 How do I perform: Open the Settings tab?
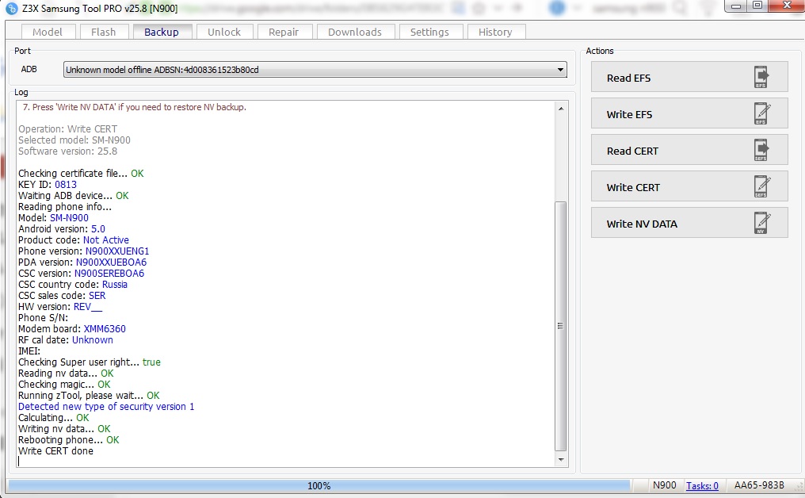429,32
